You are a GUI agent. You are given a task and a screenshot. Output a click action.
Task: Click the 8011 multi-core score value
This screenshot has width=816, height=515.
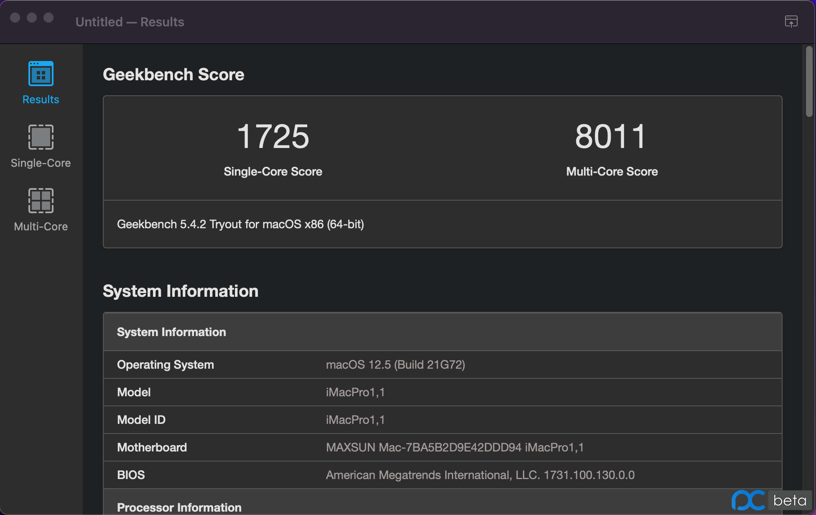pos(611,136)
